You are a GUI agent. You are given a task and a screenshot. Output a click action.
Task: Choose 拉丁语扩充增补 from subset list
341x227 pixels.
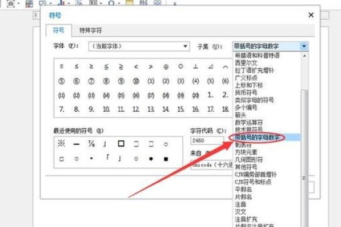coord(254,70)
